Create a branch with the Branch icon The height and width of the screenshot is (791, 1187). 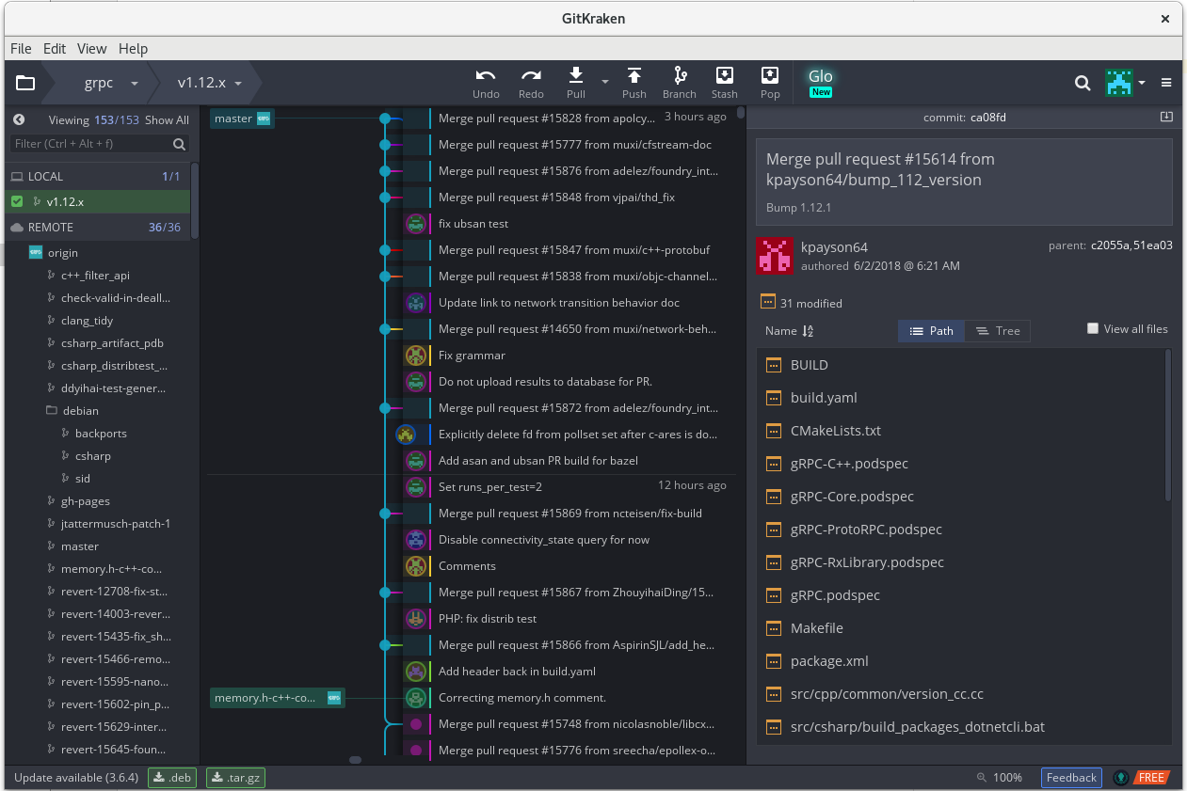679,76
